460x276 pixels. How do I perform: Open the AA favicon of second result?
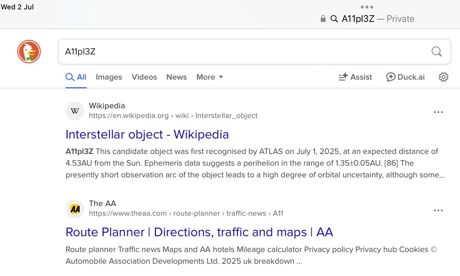(x=75, y=209)
